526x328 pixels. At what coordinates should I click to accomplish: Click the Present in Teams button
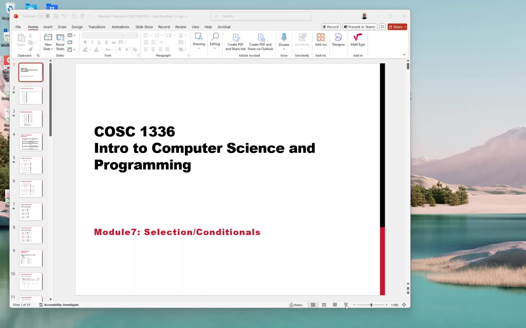360,27
